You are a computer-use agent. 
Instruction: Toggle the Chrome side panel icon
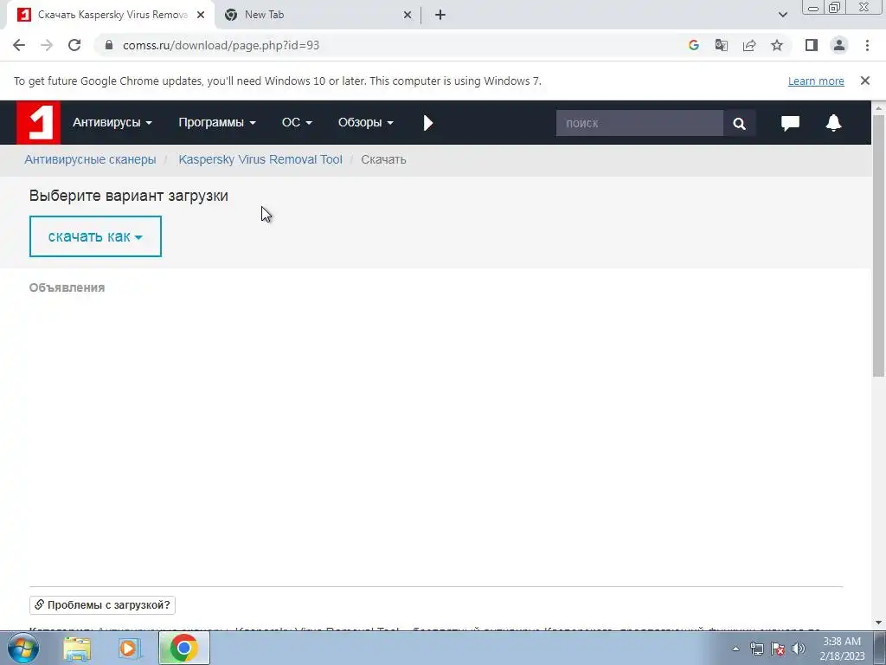coord(812,45)
